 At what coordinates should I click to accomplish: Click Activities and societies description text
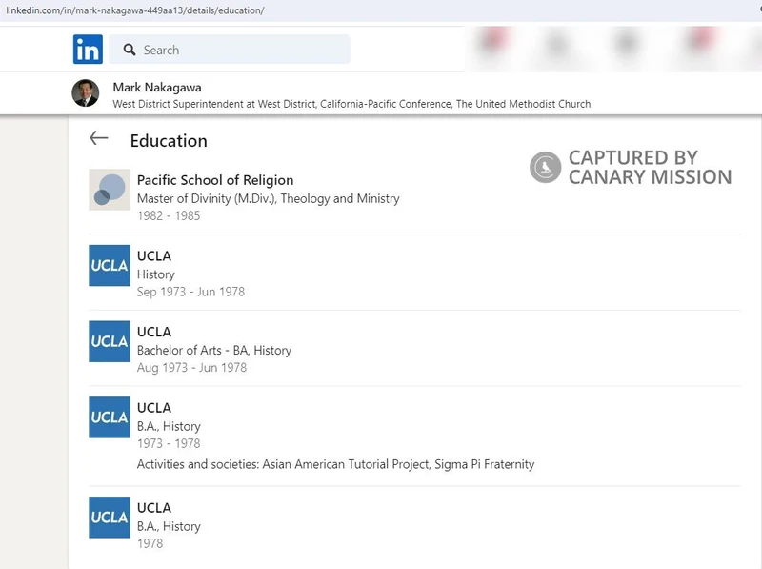[336, 464]
